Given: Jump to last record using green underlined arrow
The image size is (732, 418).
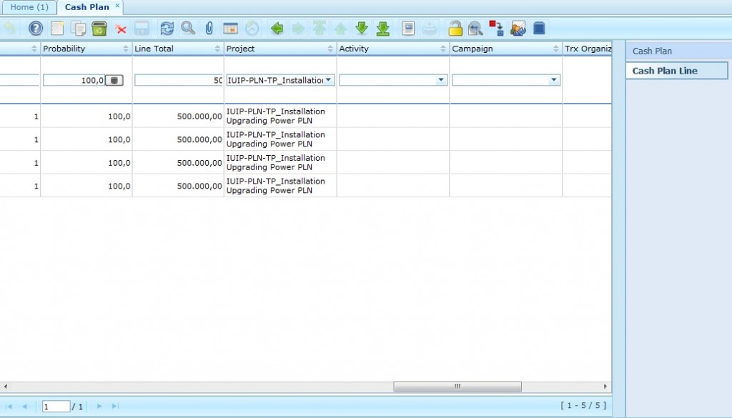Looking at the screenshot, I should pos(382,29).
